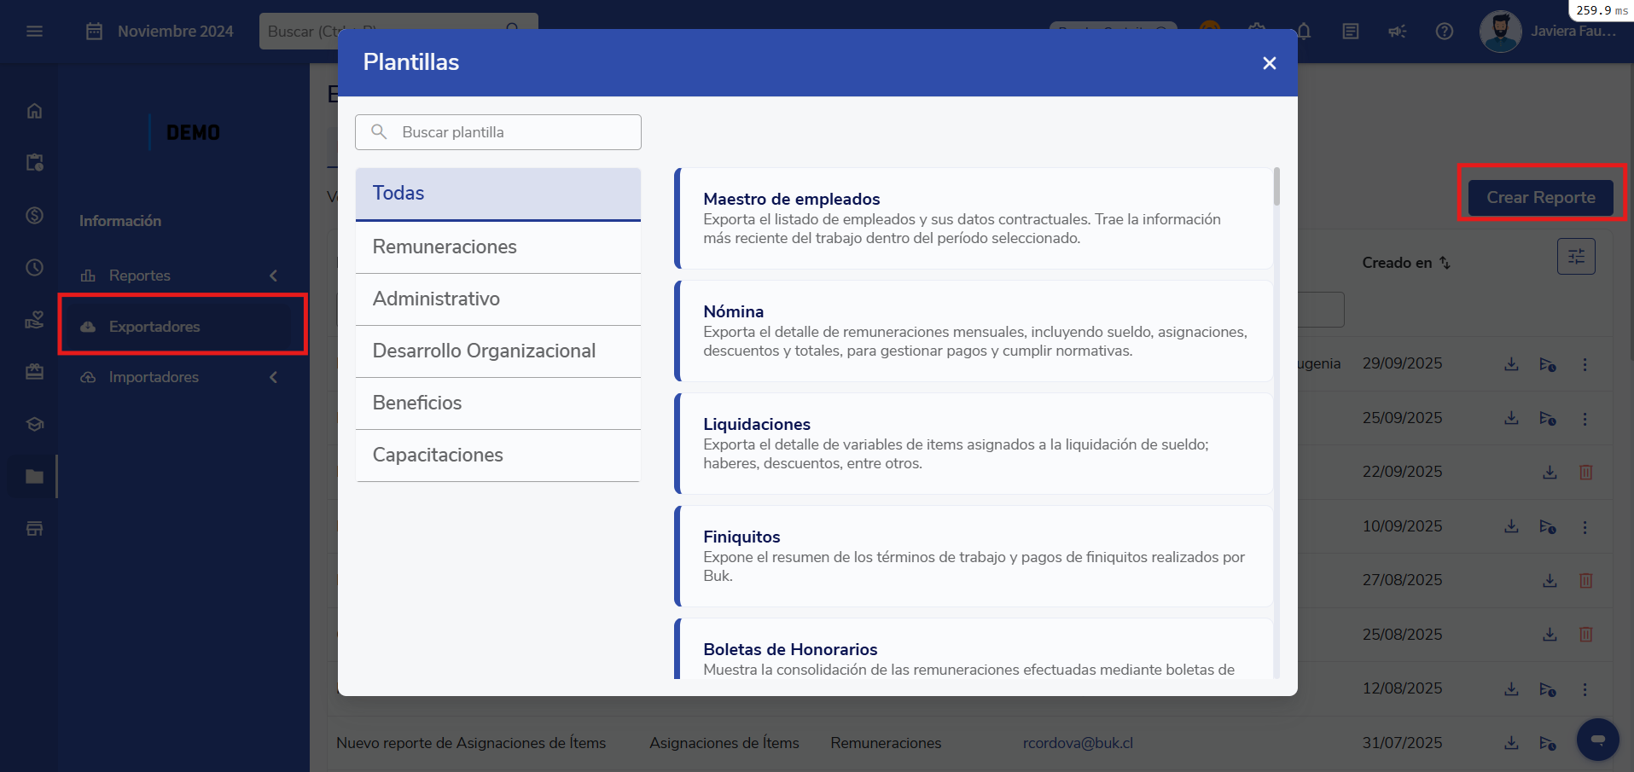Click the help question mark icon
Screen dimensions: 1634x772
pyautogui.click(x=1444, y=32)
